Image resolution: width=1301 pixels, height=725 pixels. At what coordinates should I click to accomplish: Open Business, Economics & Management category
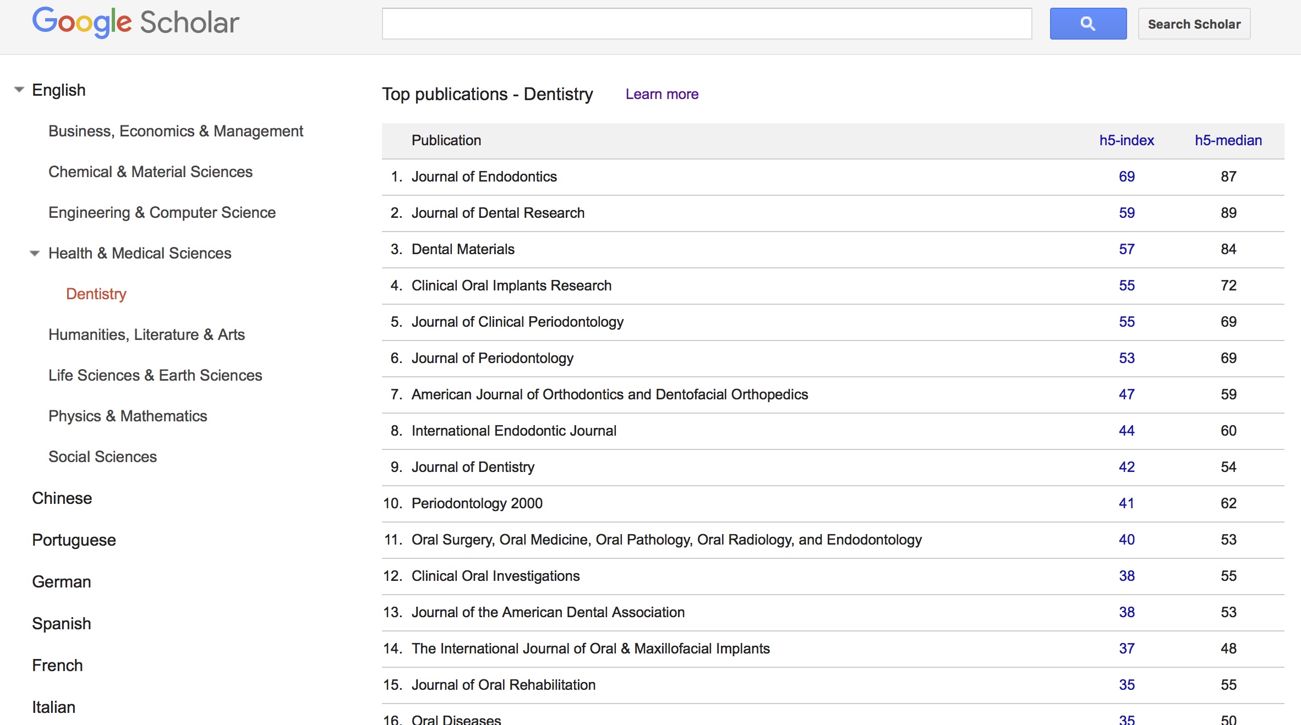[x=176, y=131]
